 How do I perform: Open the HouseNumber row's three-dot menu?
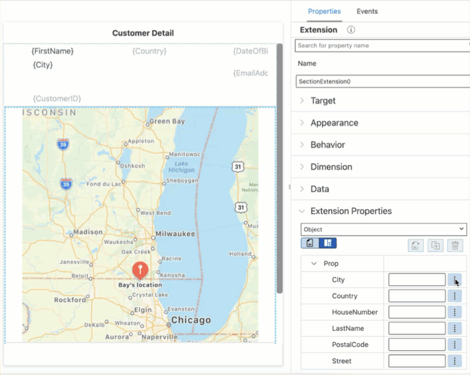[x=454, y=312]
